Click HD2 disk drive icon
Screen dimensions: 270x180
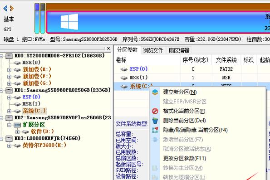[9, 118]
